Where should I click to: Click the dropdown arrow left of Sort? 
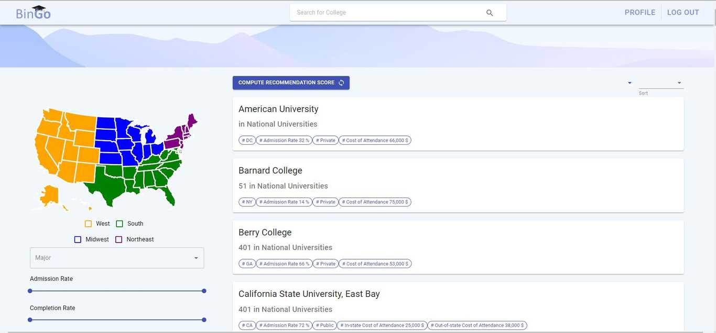coord(630,83)
